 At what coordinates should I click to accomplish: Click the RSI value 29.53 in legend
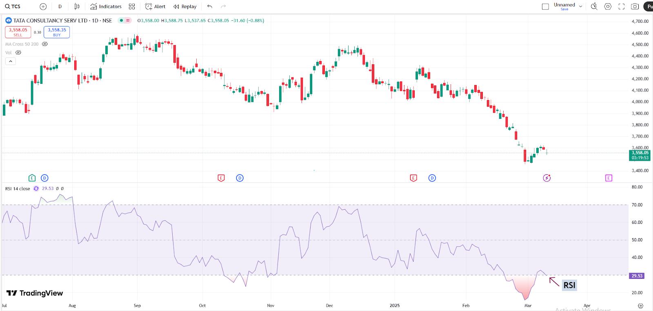48,188
